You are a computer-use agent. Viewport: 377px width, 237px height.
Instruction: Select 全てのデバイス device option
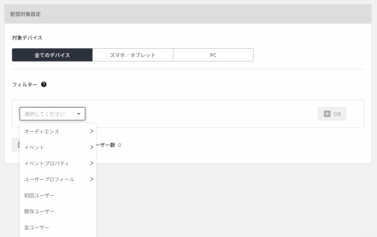[x=52, y=55]
